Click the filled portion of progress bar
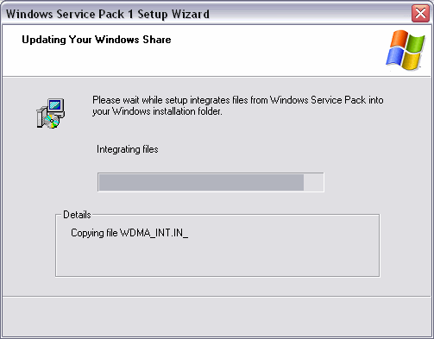This screenshot has width=434, height=339. click(201, 182)
